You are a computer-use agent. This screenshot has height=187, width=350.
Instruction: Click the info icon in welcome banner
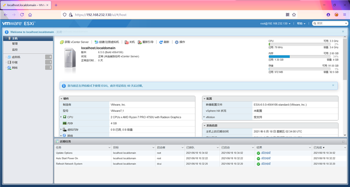click(7, 32)
